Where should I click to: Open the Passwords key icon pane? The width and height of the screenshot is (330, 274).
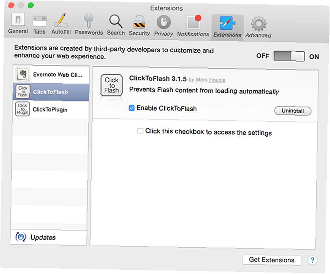click(x=89, y=24)
